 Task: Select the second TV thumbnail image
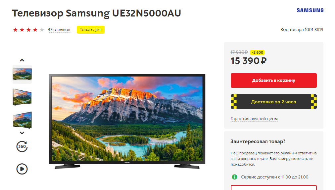click(22, 97)
